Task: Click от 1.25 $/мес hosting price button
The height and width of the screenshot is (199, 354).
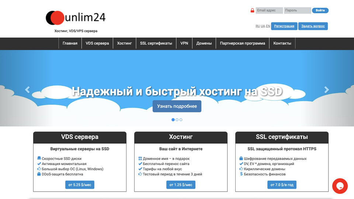Action: click(181, 185)
